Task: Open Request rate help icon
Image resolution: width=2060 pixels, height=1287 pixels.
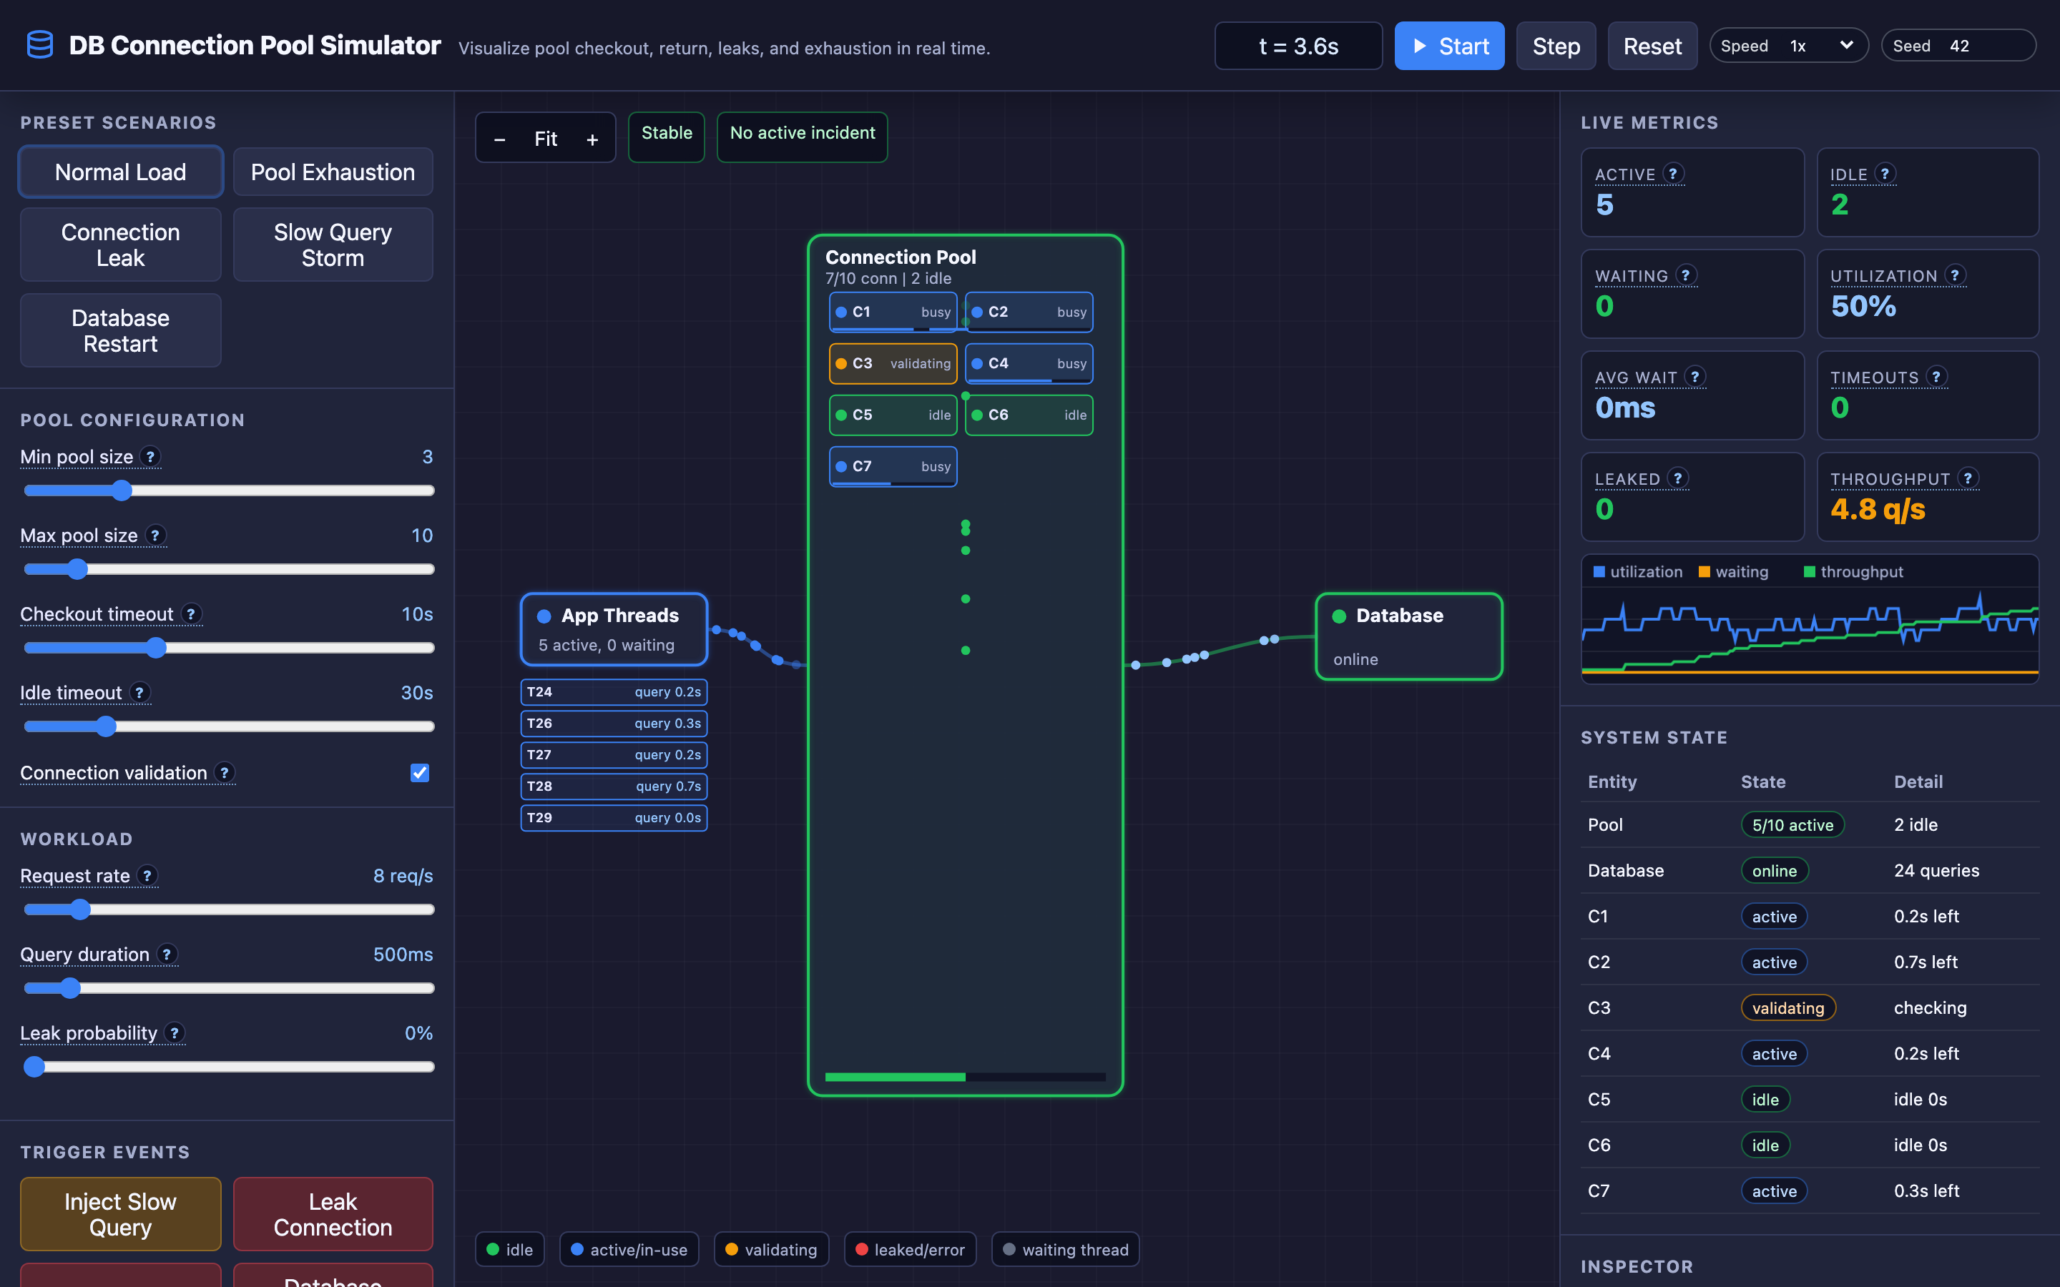Action: (x=147, y=875)
